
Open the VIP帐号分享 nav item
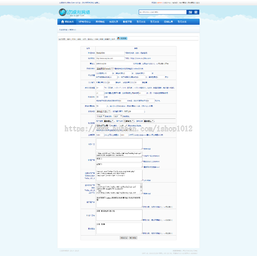(85, 22)
